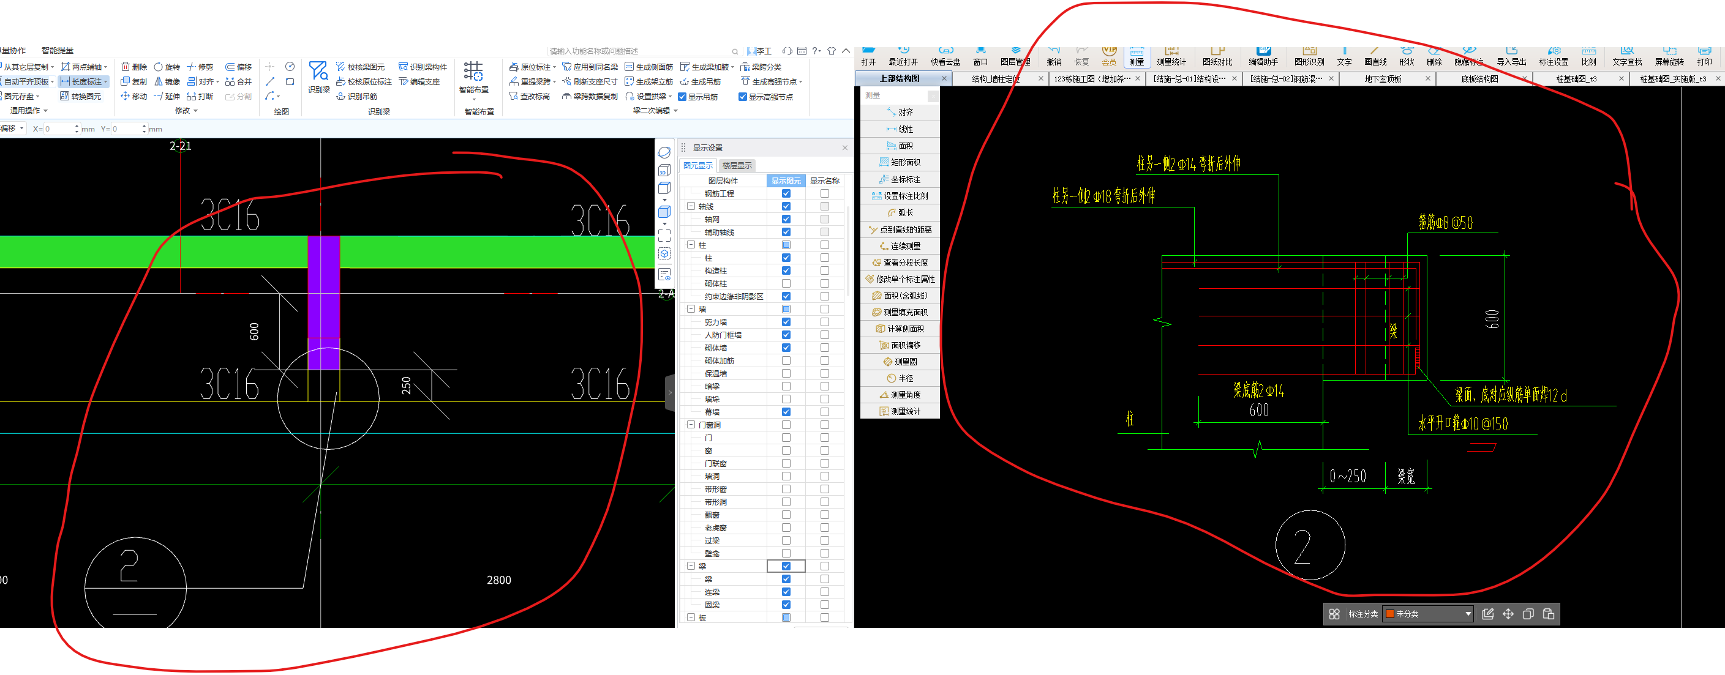This screenshot has height=675, width=1725.
Task: Uncheck 显示图元 for 钢筋工程
Action: tap(786, 193)
